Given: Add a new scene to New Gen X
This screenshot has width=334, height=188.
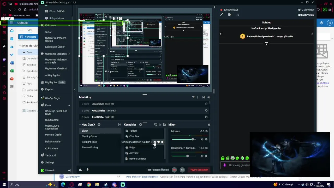Looking at the screenshot, I should [x=99, y=125].
